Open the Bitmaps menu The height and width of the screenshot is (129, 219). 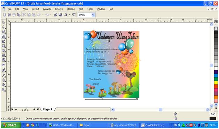point(70,9)
